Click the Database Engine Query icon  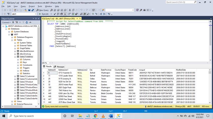(51, 10)
